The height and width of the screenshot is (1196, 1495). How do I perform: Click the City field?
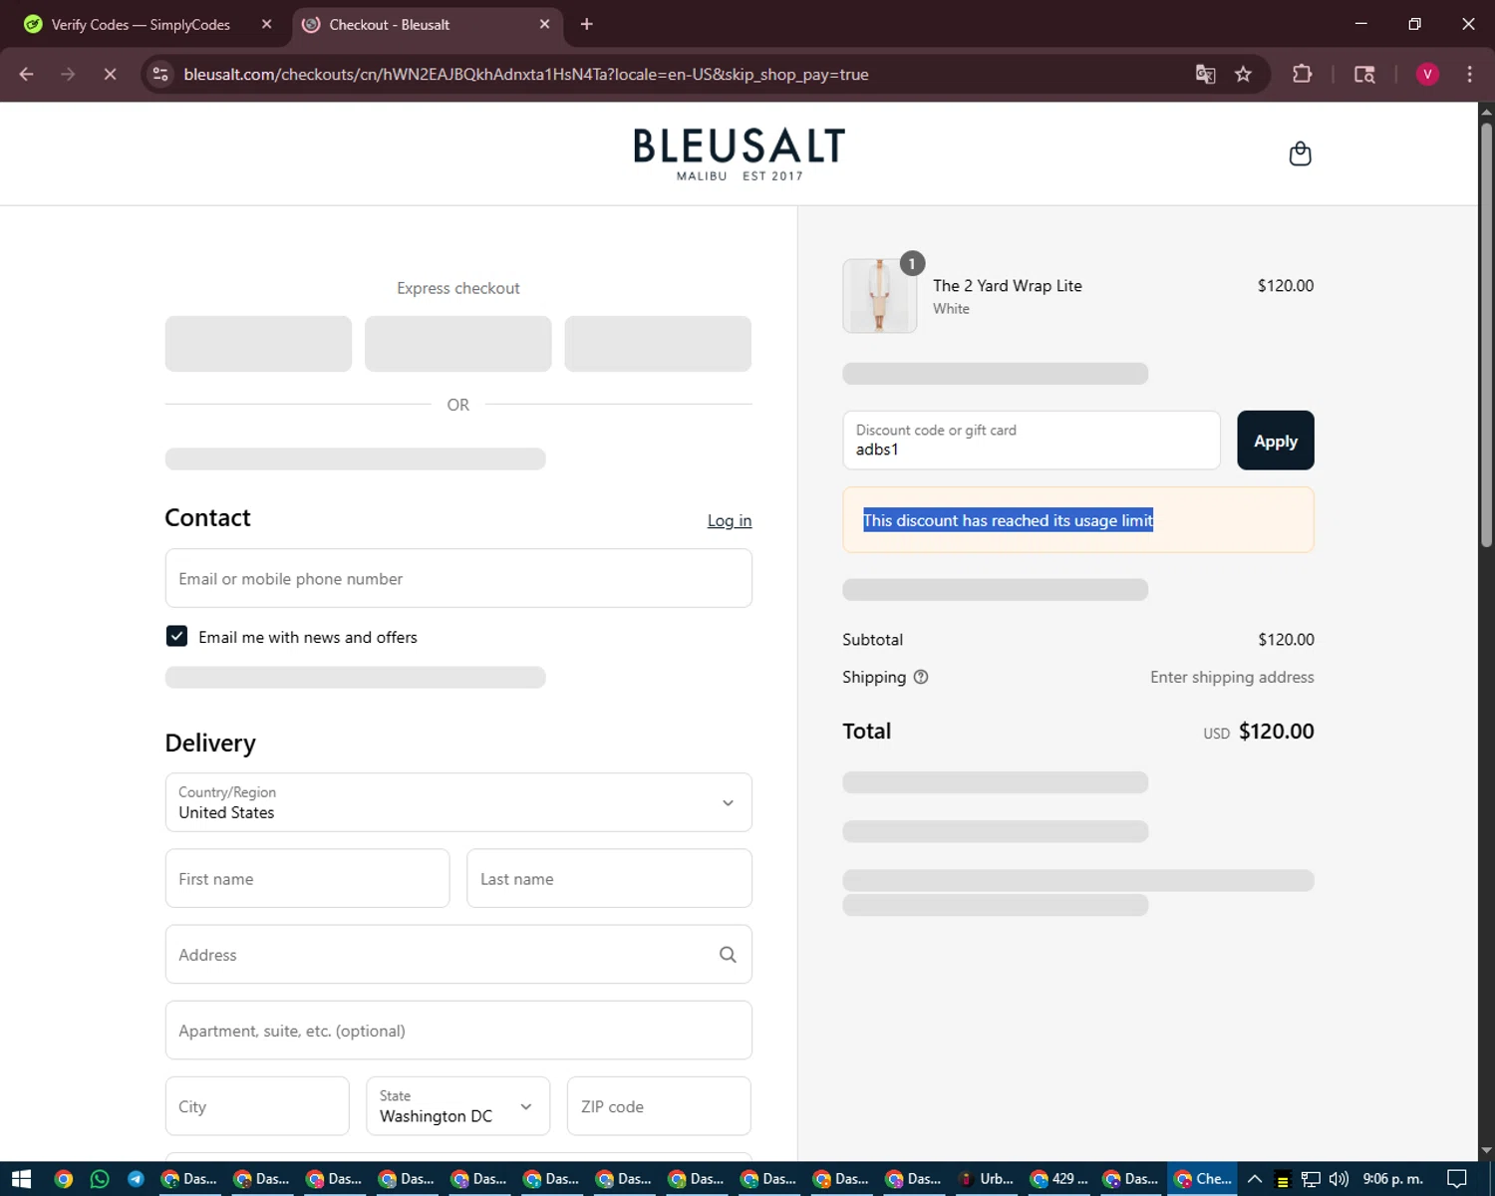(x=257, y=1106)
